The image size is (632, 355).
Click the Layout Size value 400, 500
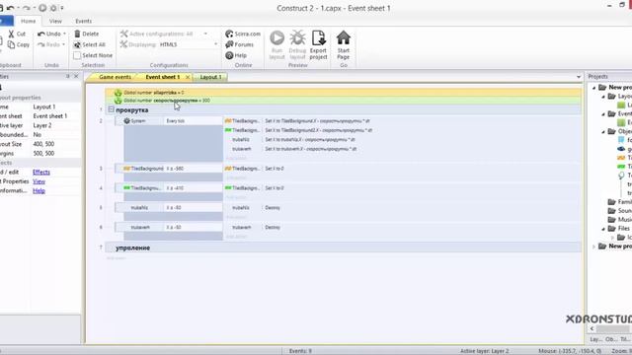click(x=43, y=144)
